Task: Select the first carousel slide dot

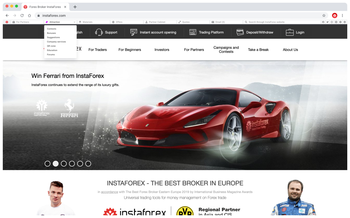Action: point(48,163)
